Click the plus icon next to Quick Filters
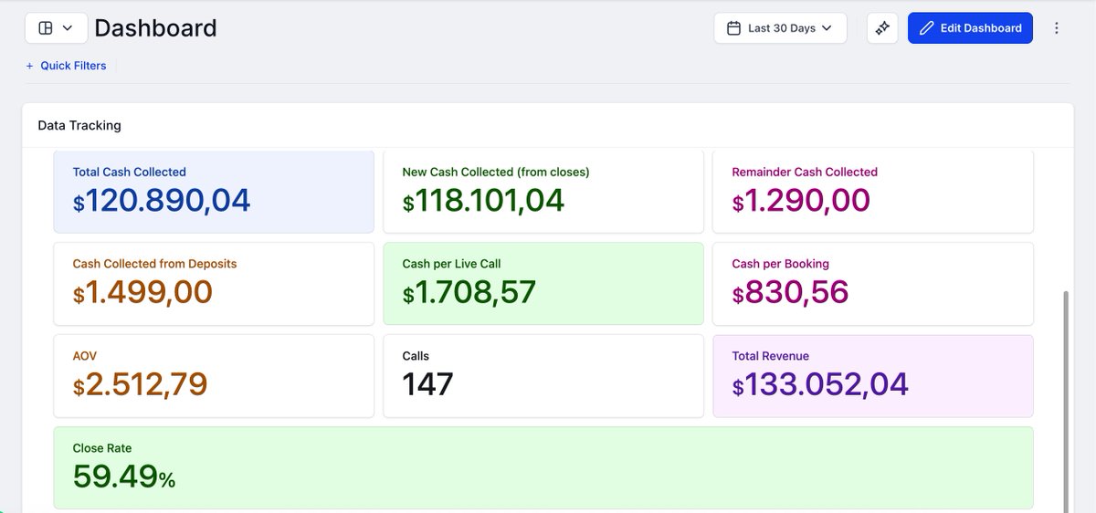Viewport: 1096px width, 513px height. [29, 66]
